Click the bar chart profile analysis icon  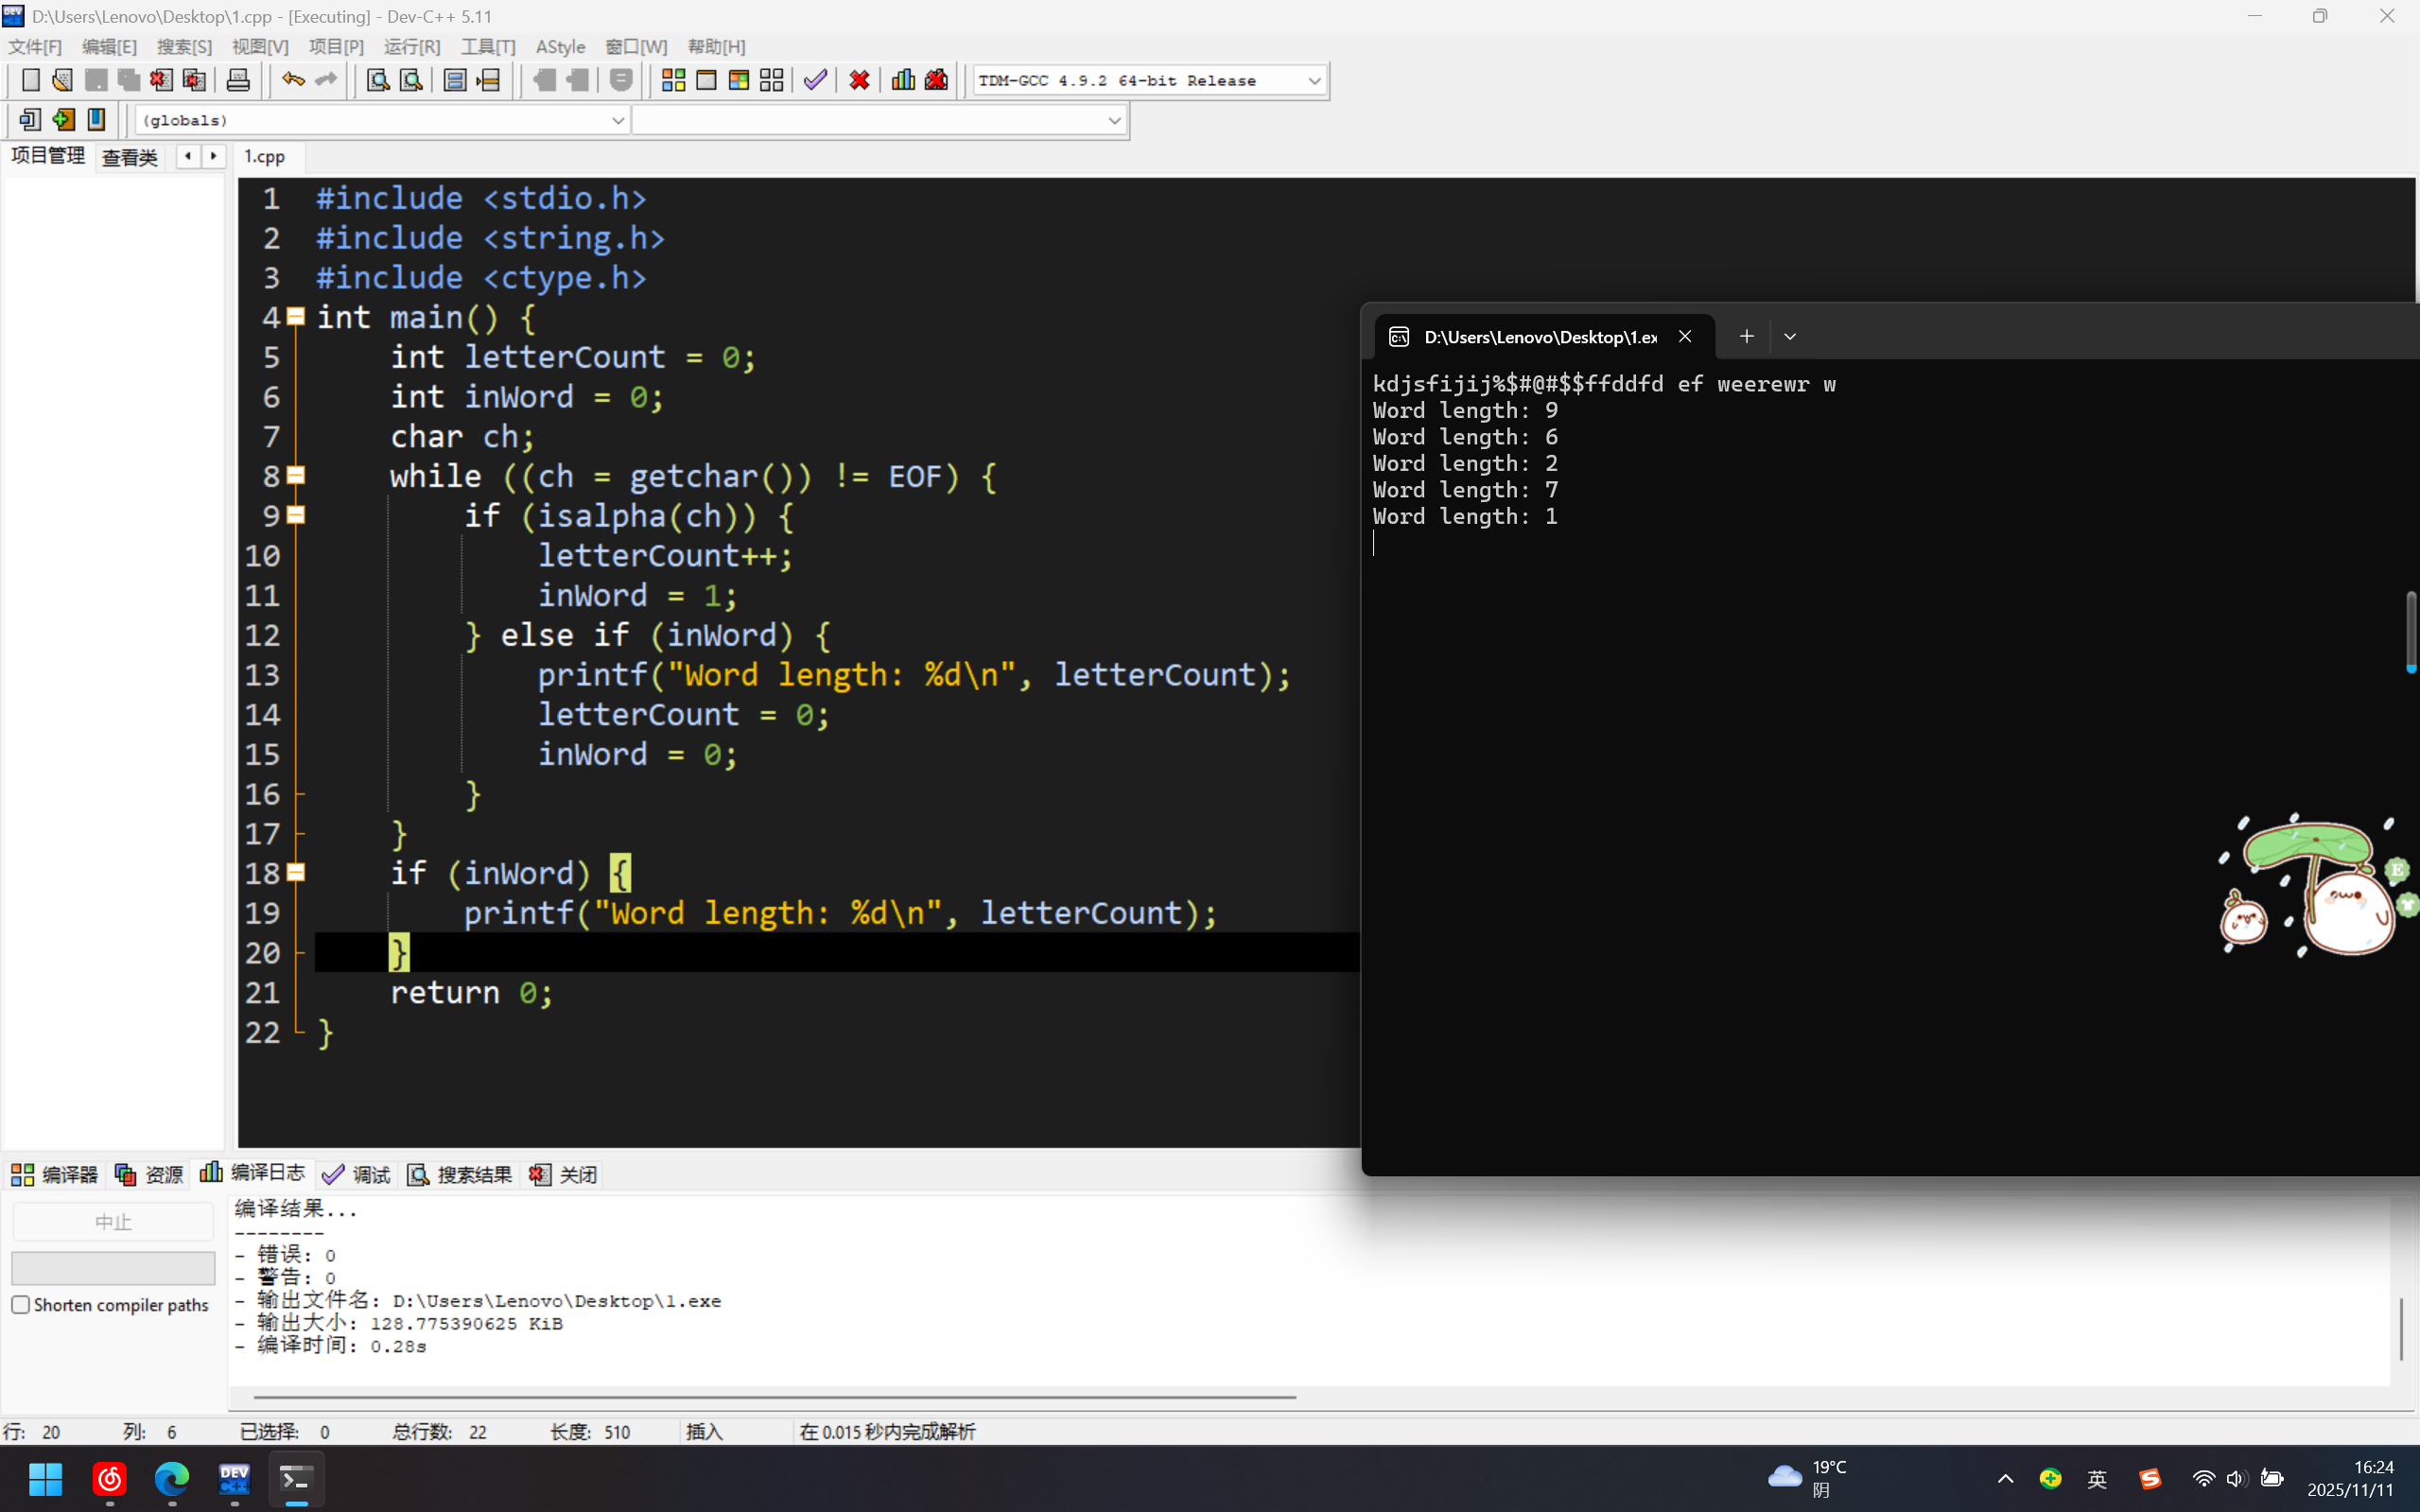[x=903, y=80]
